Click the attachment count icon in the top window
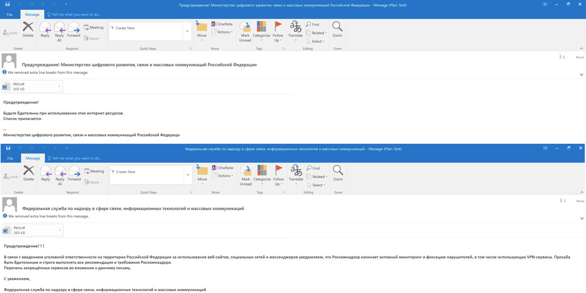586x293 pixels. [x=562, y=57]
